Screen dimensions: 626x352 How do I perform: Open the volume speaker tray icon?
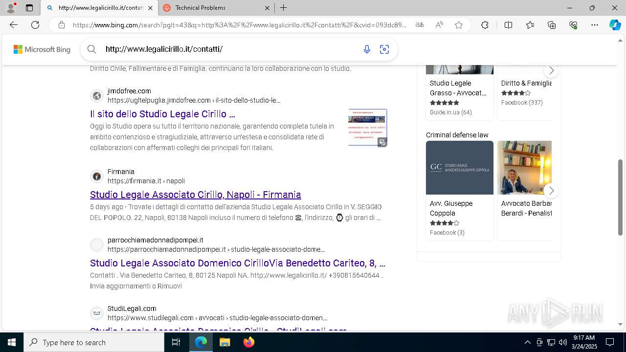(x=562, y=342)
